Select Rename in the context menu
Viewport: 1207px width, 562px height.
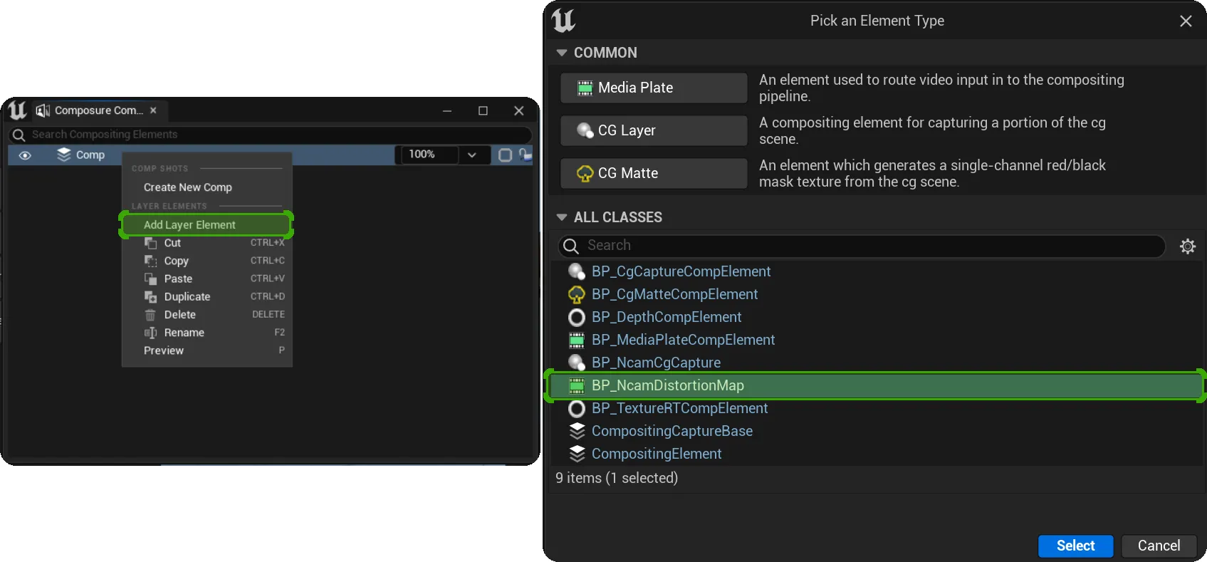click(207, 333)
